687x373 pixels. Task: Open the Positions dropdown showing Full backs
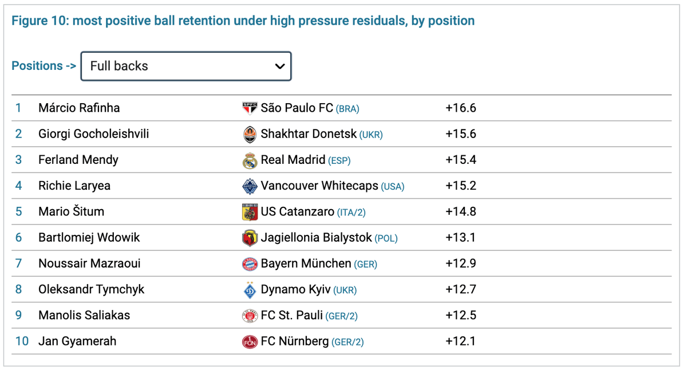point(186,66)
